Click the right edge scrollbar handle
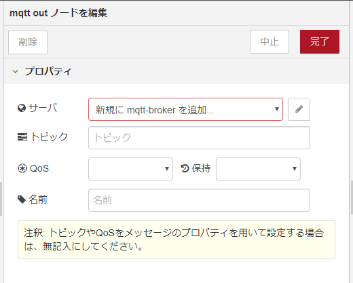353x283 pixels. tap(352, 197)
